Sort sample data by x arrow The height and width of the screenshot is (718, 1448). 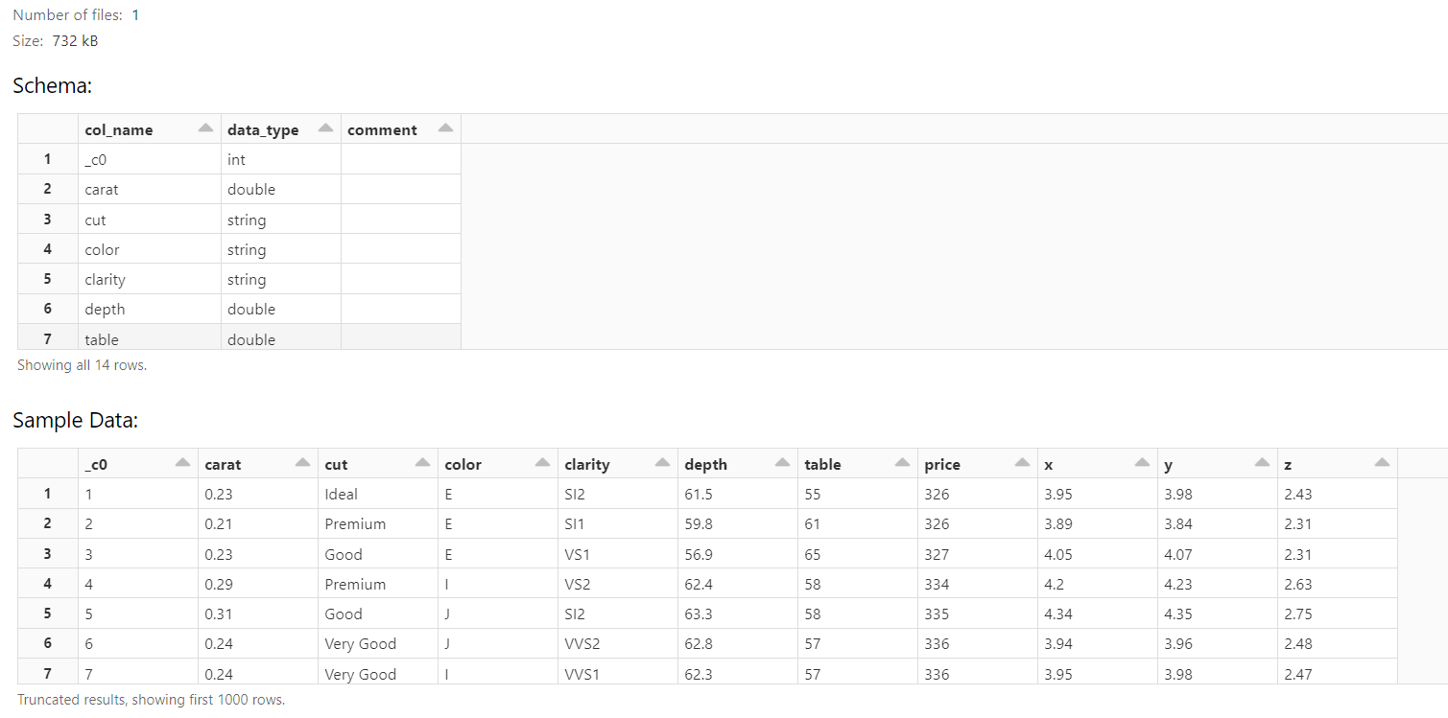point(1142,463)
